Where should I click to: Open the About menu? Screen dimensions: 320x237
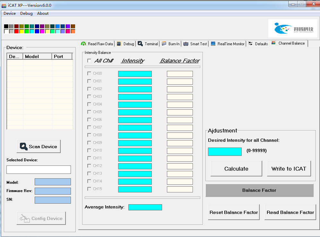coord(43,13)
